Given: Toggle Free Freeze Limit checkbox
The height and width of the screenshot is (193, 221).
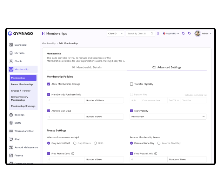Looking at the screenshot, I should coord(132,154).
